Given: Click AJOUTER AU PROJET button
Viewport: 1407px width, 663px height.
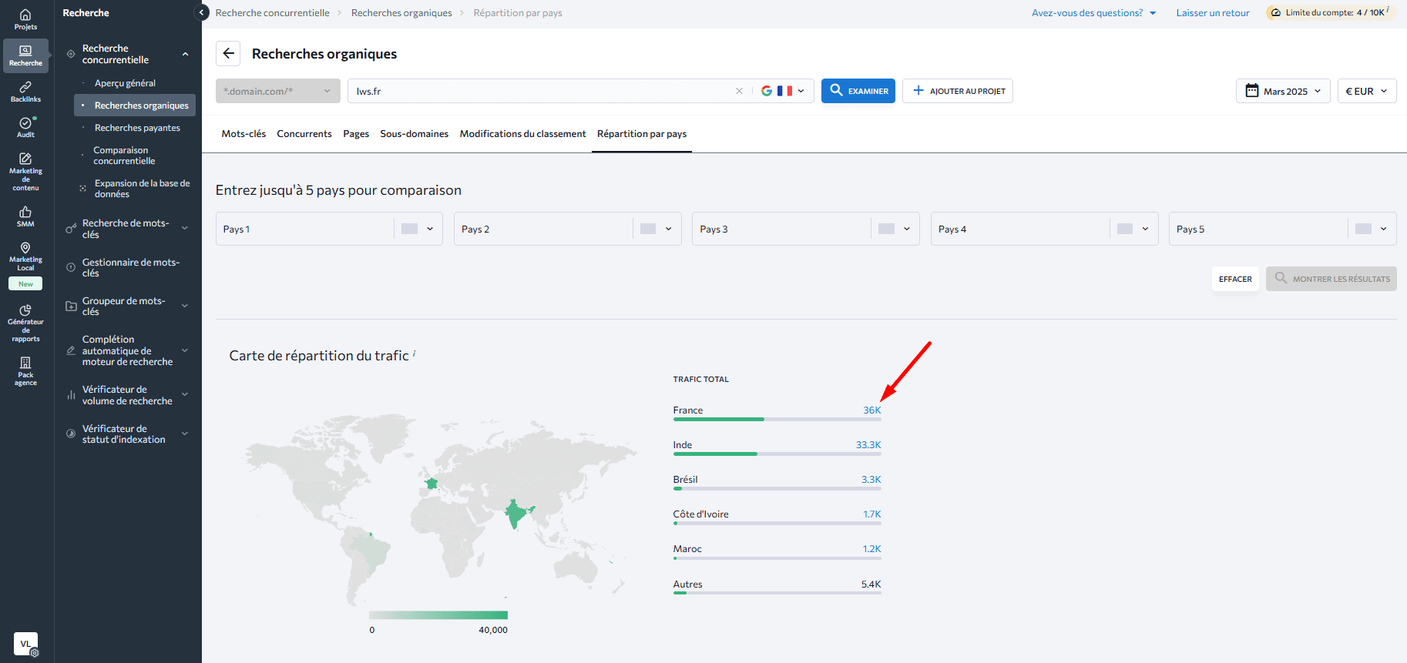Looking at the screenshot, I should [x=958, y=91].
